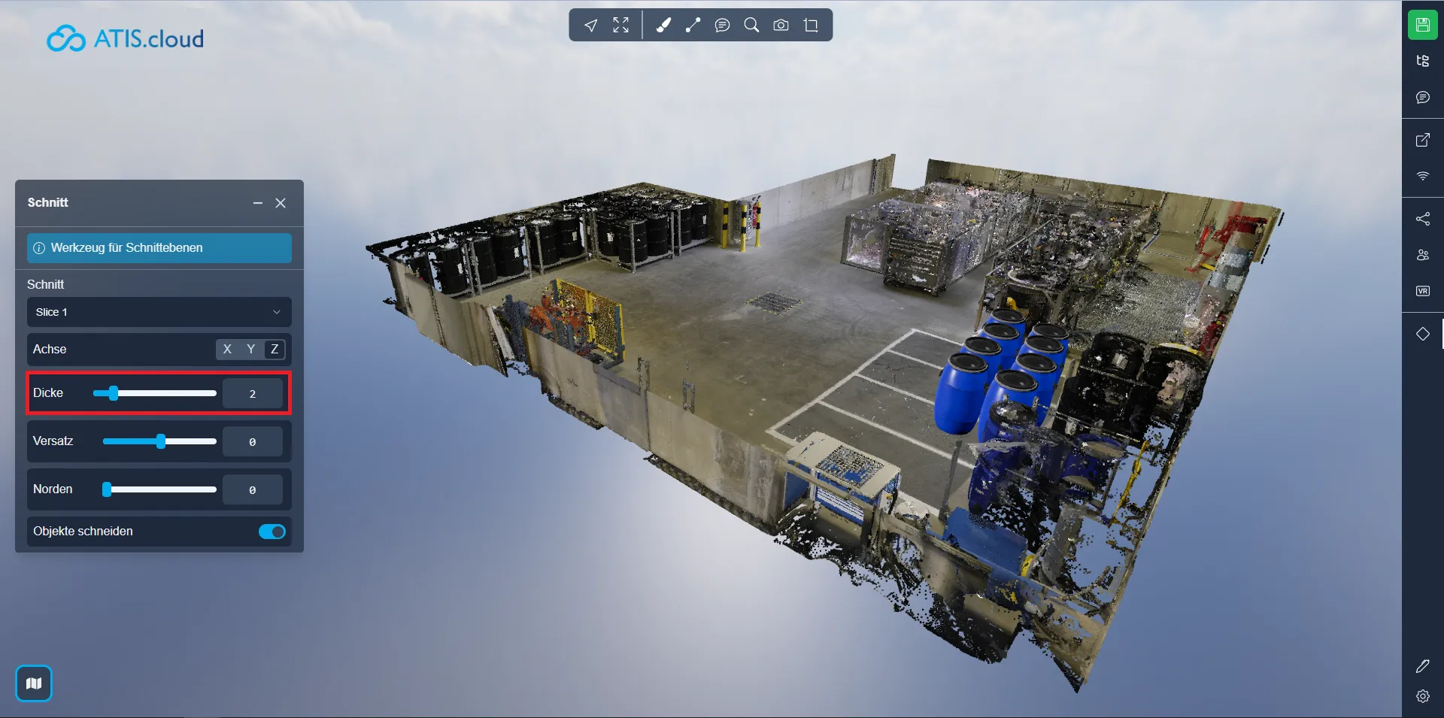Select the brush tool in toolbar
The image size is (1444, 718).
[663, 26]
